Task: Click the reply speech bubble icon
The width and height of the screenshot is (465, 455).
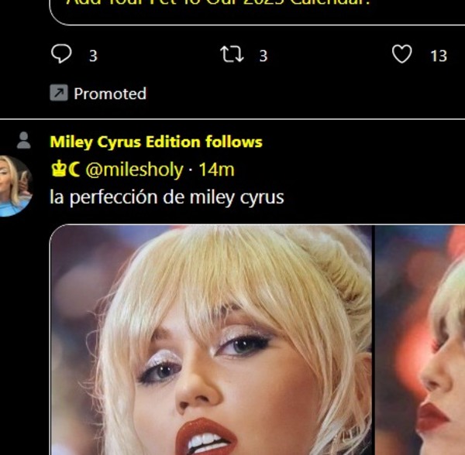Action: click(61, 54)
